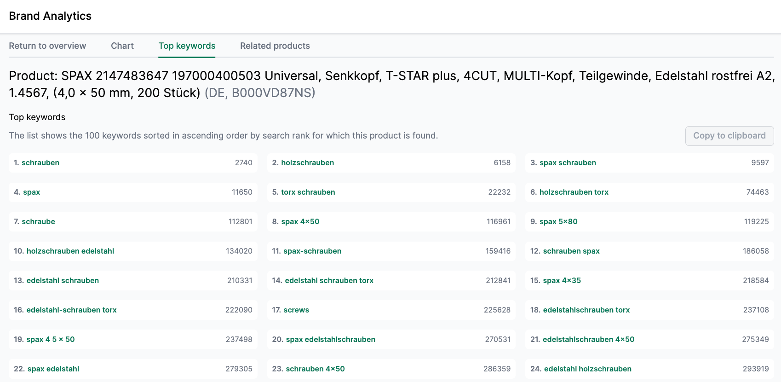
Task: Open the keyword link 'spax-schrauben'
Action: (x=312, y=251)
